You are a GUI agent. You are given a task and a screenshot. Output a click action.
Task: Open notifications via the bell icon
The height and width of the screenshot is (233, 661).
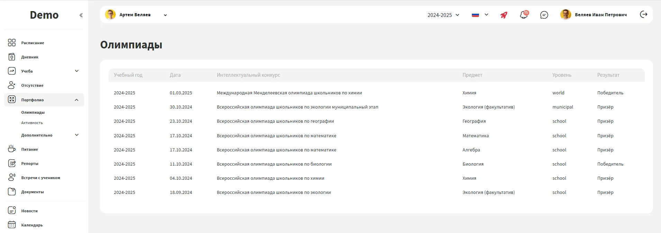tap(524, 15)
